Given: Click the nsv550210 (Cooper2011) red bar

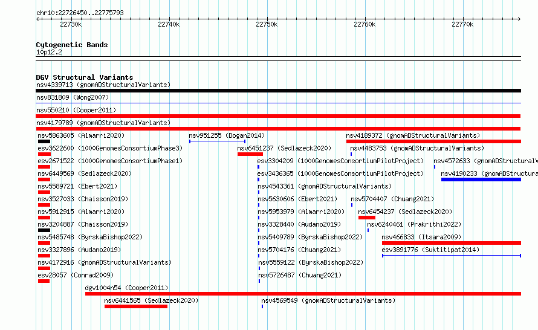Looking at the screenshot, I should [x=278, y=116].
